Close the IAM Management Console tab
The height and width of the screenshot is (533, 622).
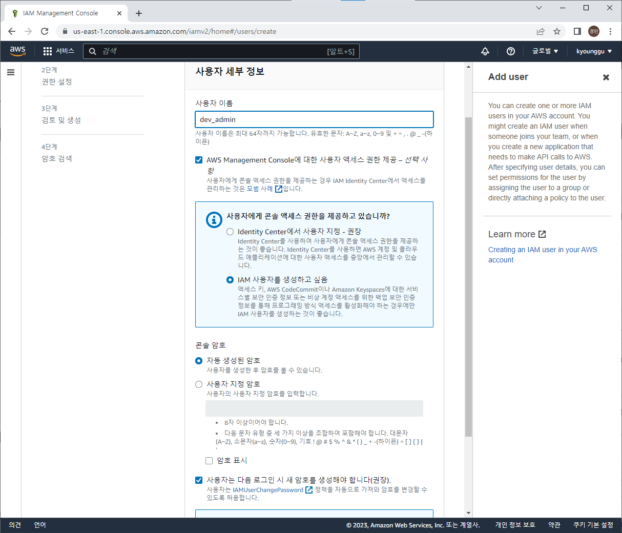(120, 13)
